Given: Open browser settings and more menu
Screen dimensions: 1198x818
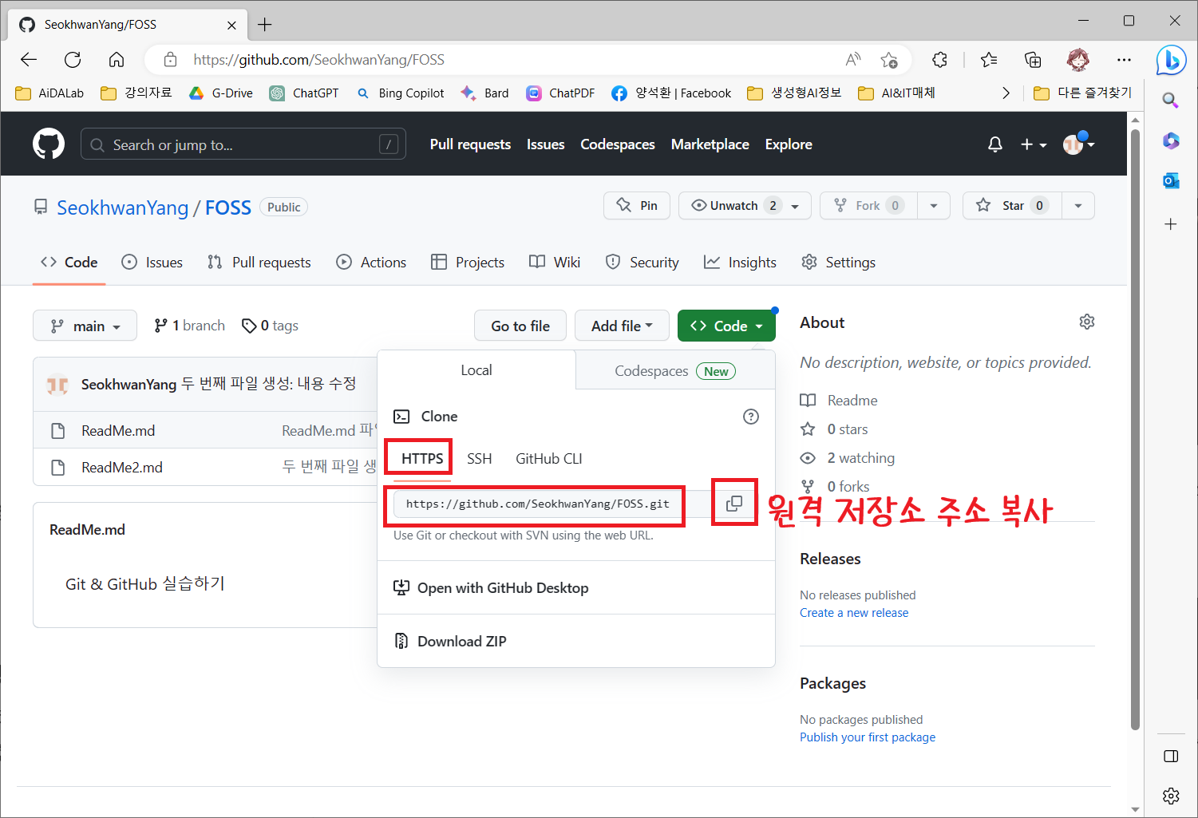Looking at the screenshot, I should 1124,60.
